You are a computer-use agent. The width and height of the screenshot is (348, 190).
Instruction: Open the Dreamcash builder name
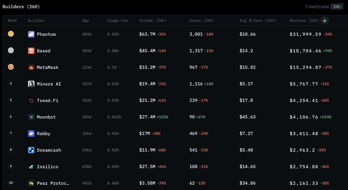click(49, 150)
